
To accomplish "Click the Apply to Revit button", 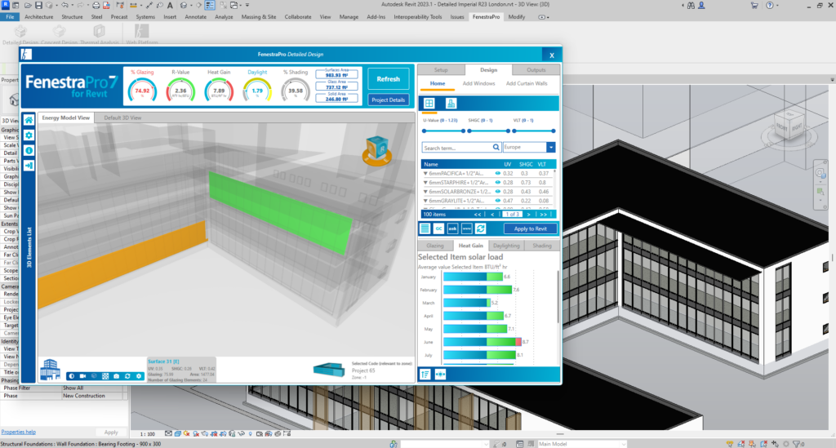I will 531,228.
